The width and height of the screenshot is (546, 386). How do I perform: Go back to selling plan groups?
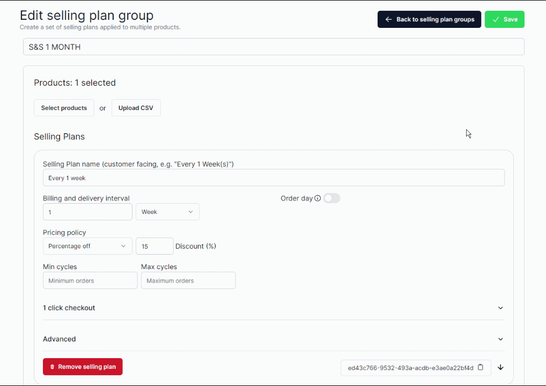click(429, 19)
